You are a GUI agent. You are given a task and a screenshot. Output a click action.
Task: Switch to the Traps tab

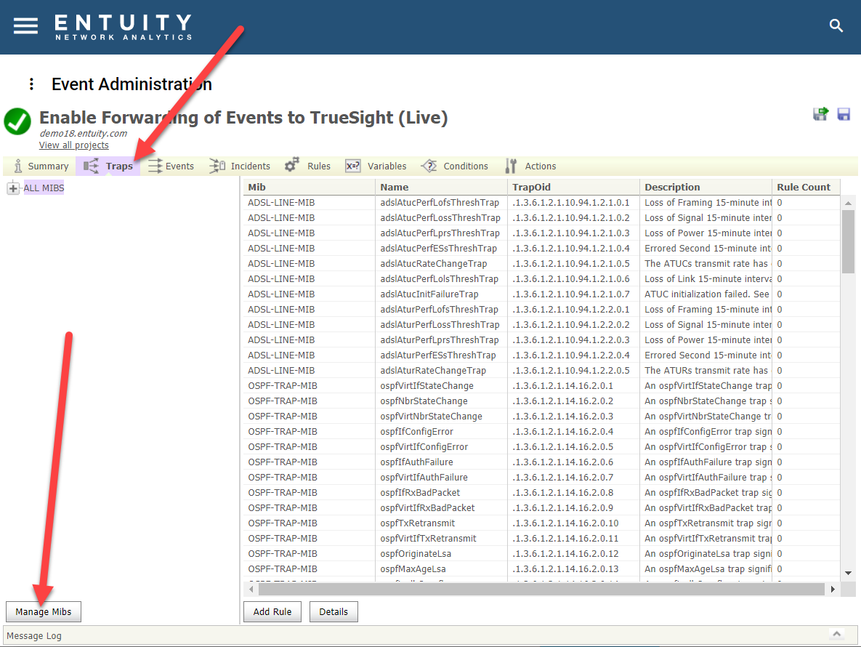108,166
